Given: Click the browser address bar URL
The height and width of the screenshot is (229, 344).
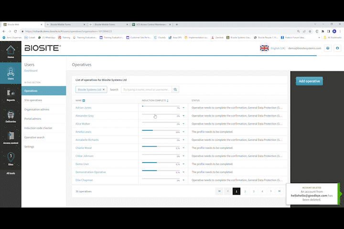Looking at the screenshot, I should click(68, 31).
